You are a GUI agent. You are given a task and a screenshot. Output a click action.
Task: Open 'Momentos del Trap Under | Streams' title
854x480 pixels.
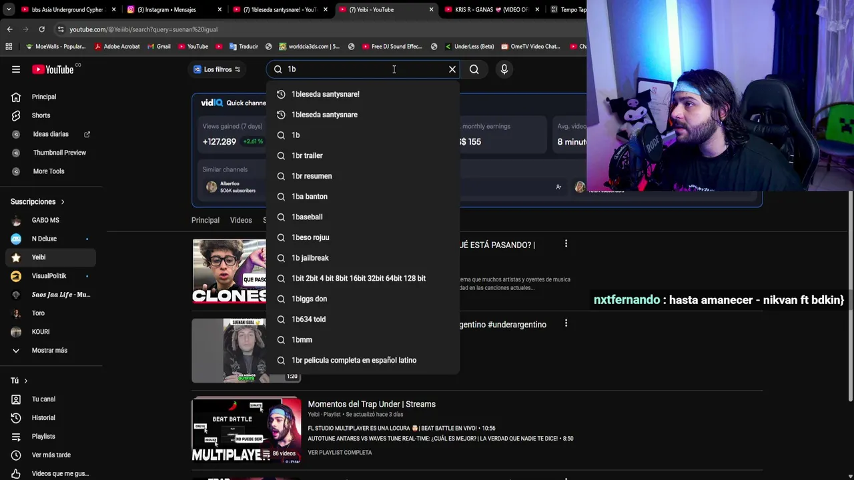coord(372,404)
